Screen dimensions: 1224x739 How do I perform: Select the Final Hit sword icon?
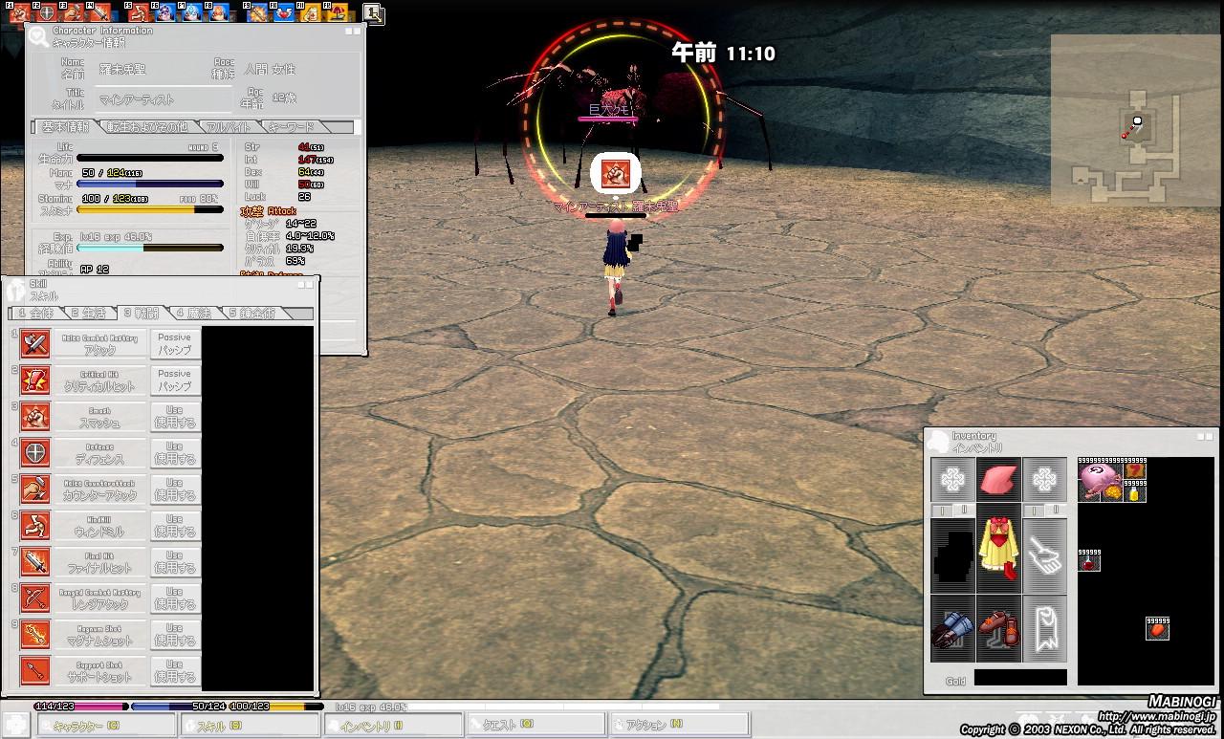tap(35, 562)
